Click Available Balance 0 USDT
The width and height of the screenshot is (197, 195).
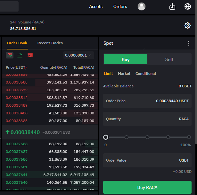(185, 86)
